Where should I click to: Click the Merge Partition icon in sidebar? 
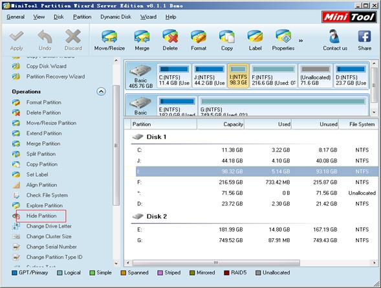(16, 144)
